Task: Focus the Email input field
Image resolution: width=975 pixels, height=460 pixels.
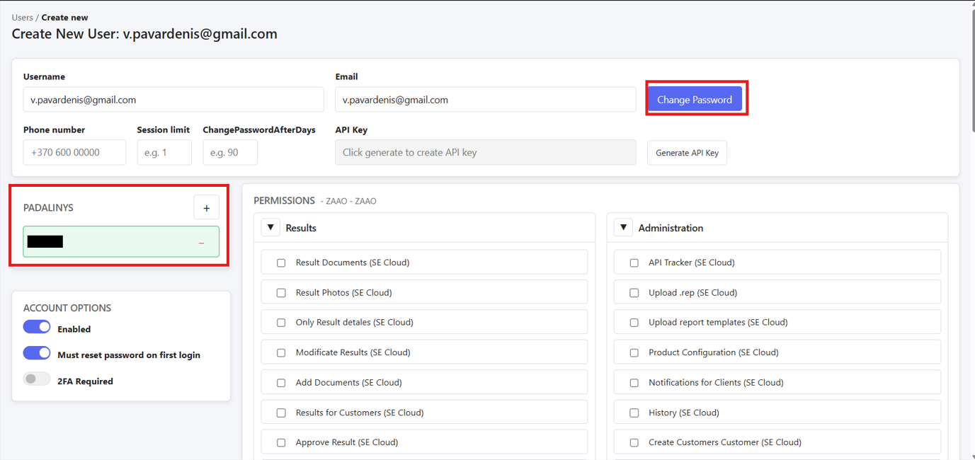Action: tap(486, 100)
